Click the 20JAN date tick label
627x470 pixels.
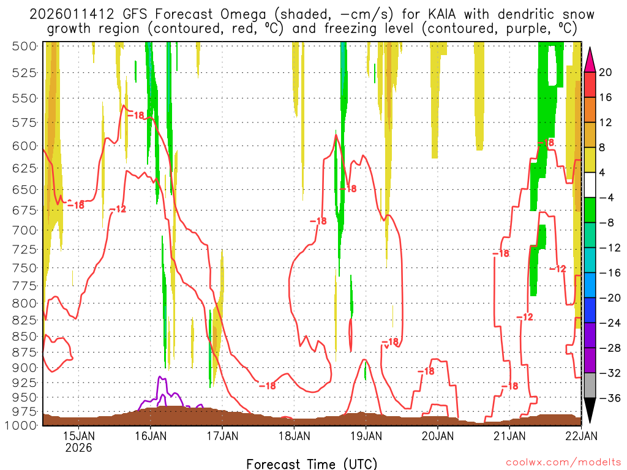437,436
